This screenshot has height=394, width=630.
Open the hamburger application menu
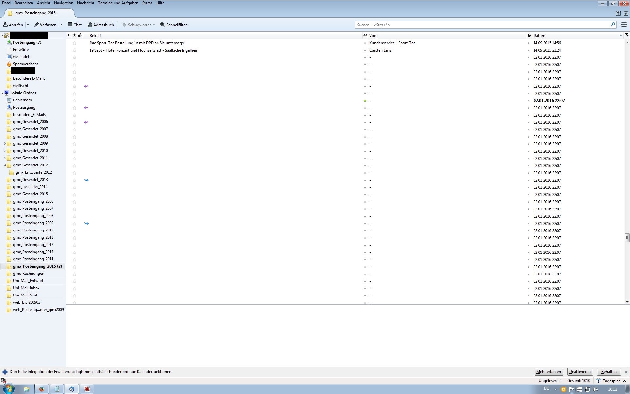624,25
